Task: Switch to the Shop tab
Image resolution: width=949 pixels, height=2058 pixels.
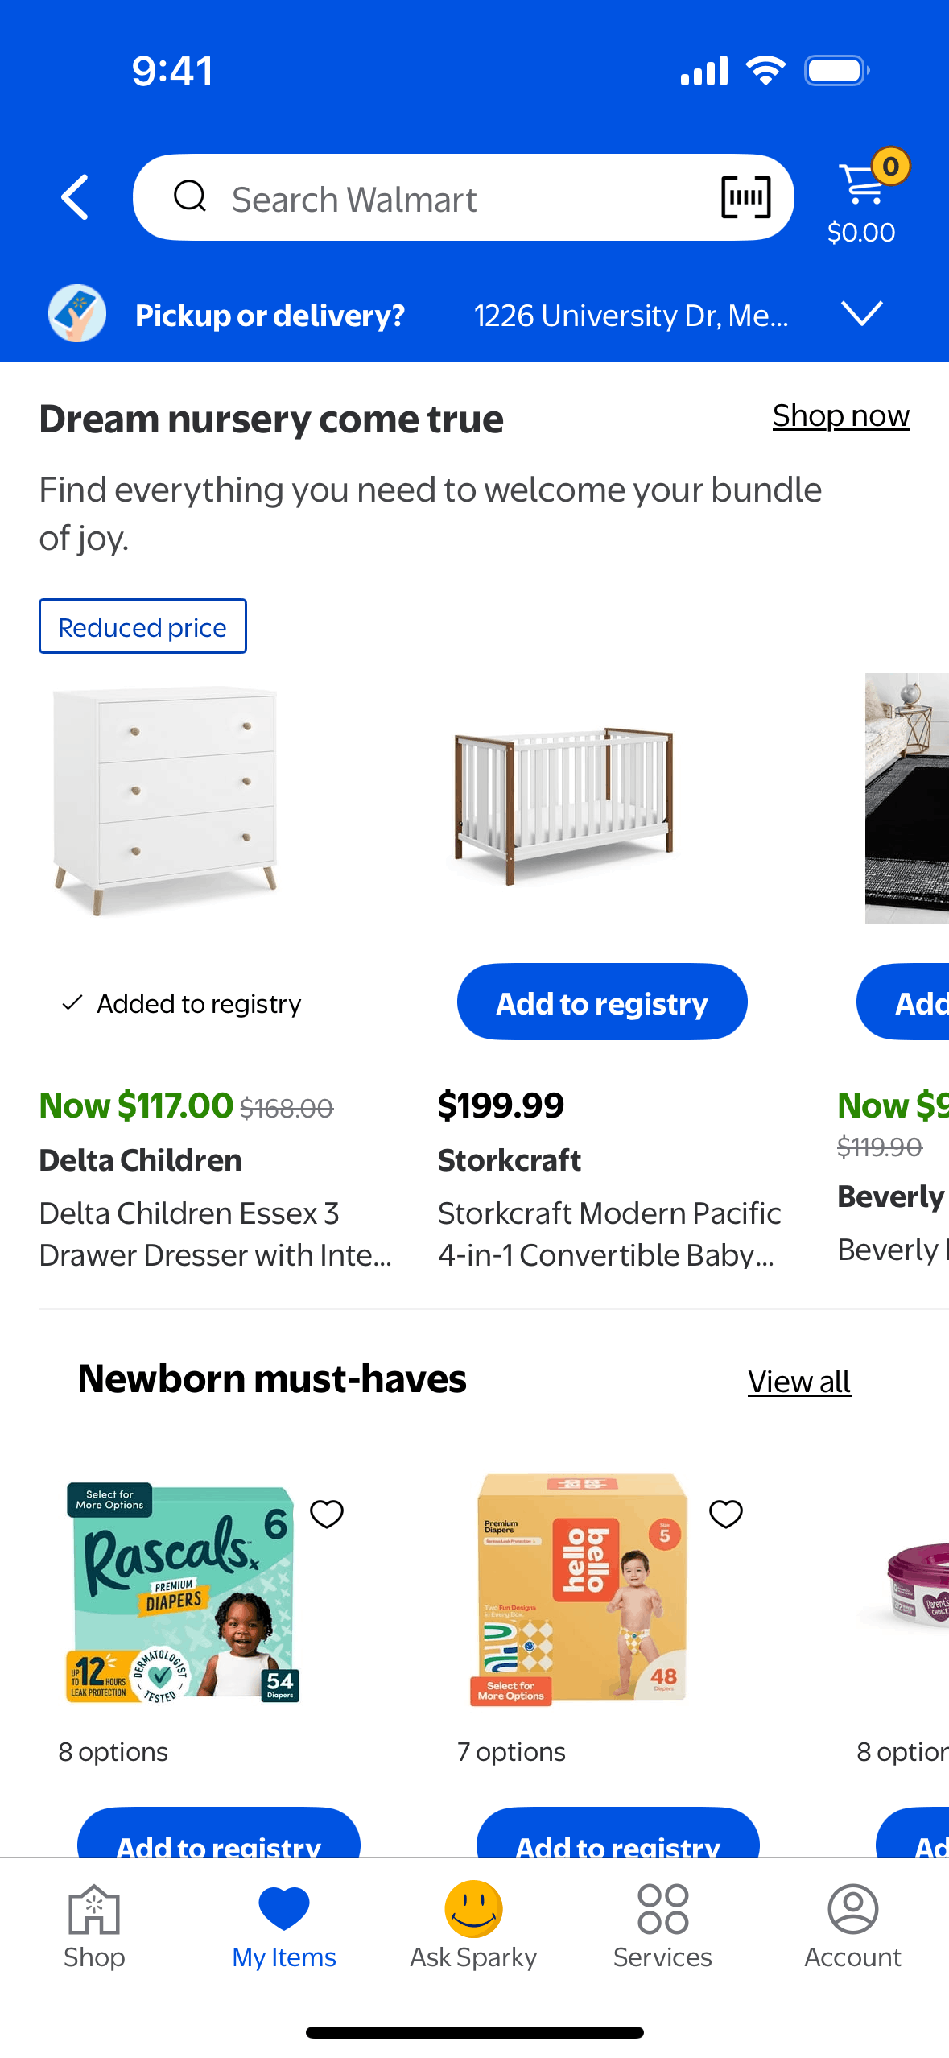Action: pyautogui.click(x=94, y=1926)
